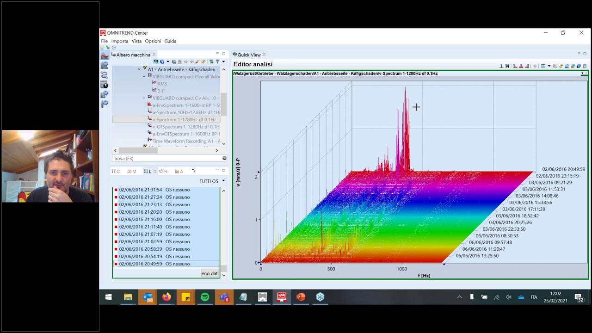Image resolution: width=592 pixels, height=333 pixels.
Task: Collapse A1 - Antriebsseite - Käfigschaden node
Action: pos(139,69)
